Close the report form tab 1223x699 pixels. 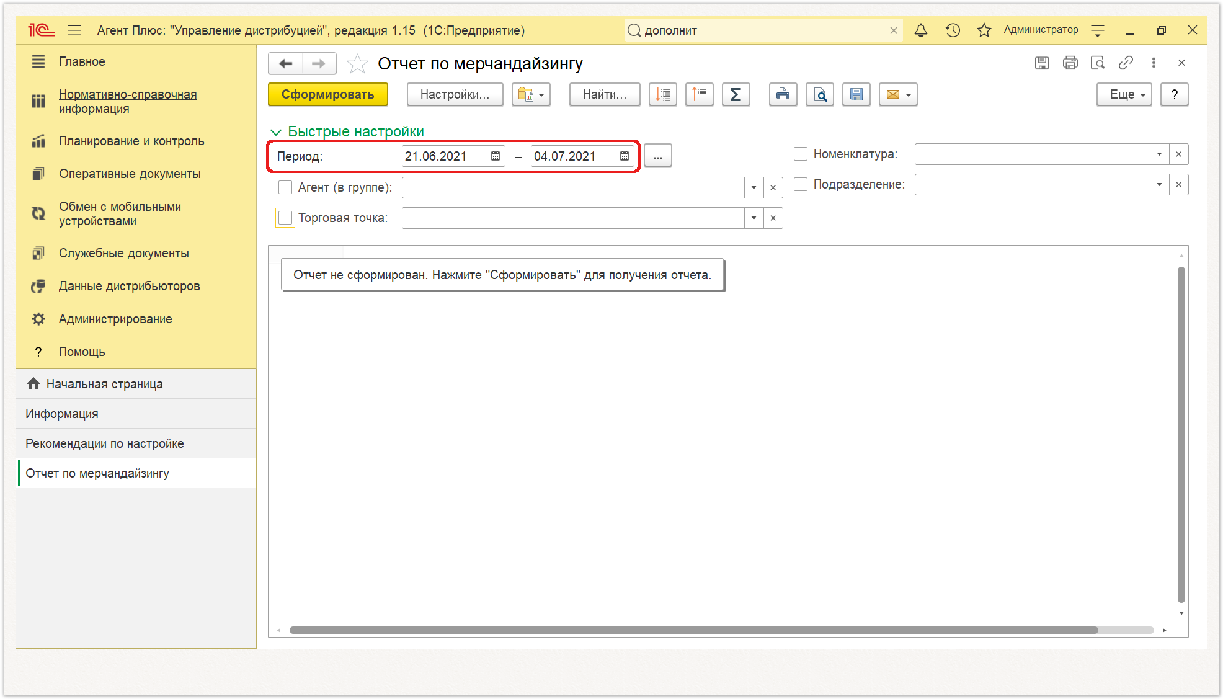click(1181, 63)
